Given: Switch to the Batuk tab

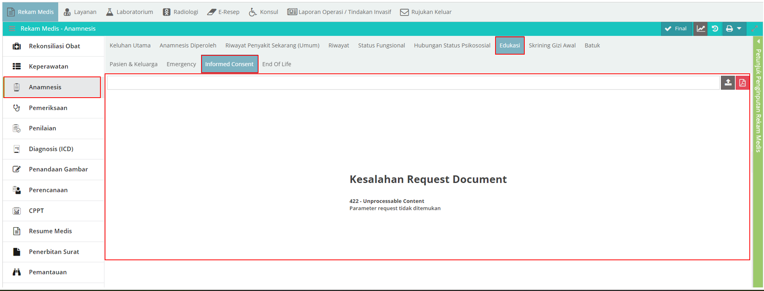Looking at the screenshot, I should point(592,45).
